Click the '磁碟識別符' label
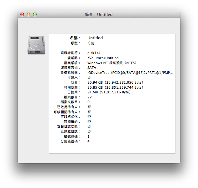Screen dimensions: 198x188 coord(70,53)
